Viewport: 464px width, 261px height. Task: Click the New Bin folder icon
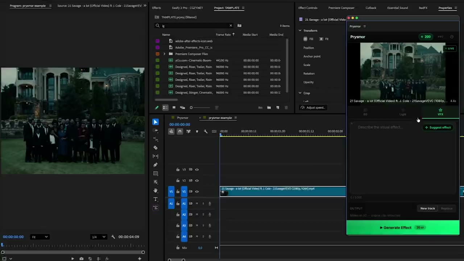pos(269,108)
